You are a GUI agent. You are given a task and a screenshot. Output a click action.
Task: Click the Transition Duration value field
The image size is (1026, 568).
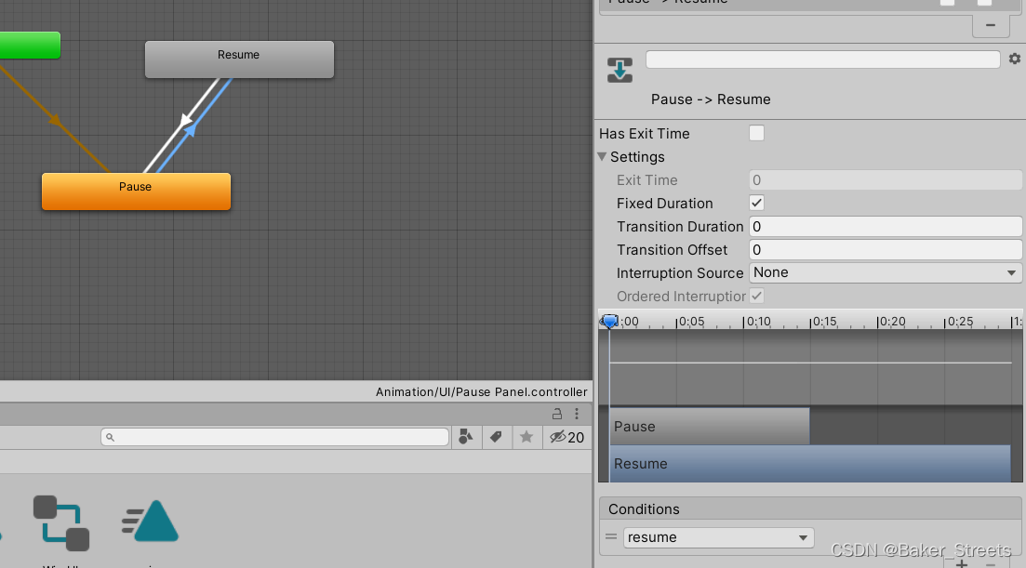point(886,227)
